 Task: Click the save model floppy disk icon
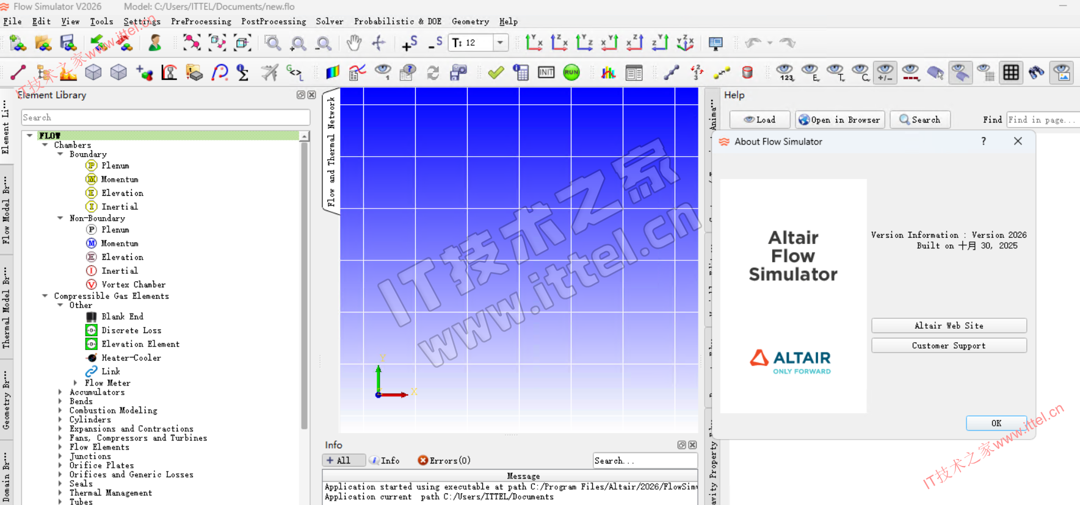click(68, 43)
